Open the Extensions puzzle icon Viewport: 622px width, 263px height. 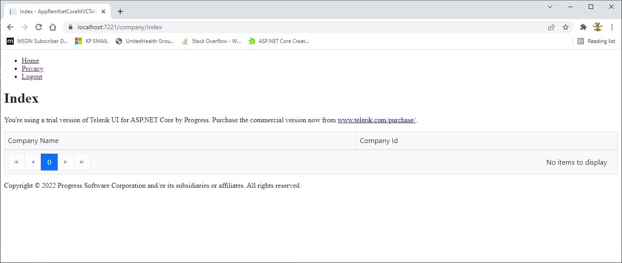pyautogui.click(x=583, y=27)
